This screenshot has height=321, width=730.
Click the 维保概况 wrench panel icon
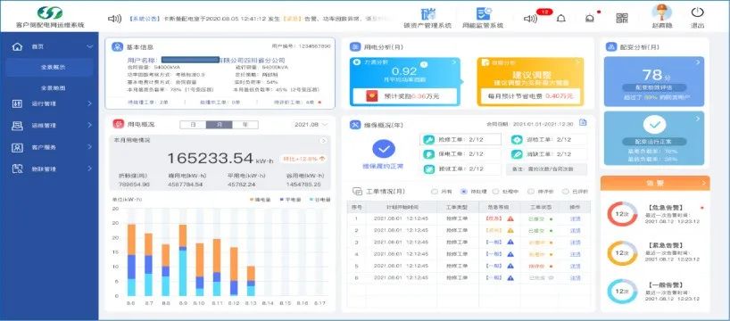click(356, 124)
